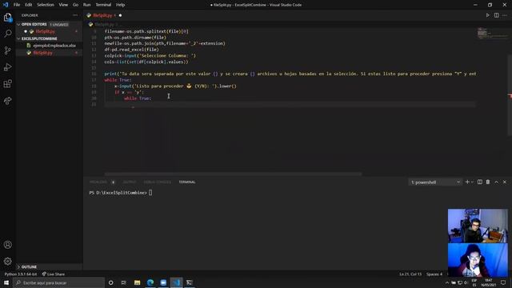Change indentation via Spaces: 4
This screenshot has width=512, height=288.
434,274
